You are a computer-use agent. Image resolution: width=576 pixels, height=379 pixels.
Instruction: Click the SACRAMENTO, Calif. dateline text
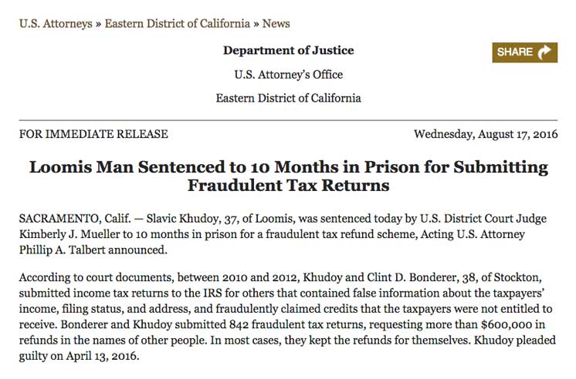point(75,219)
